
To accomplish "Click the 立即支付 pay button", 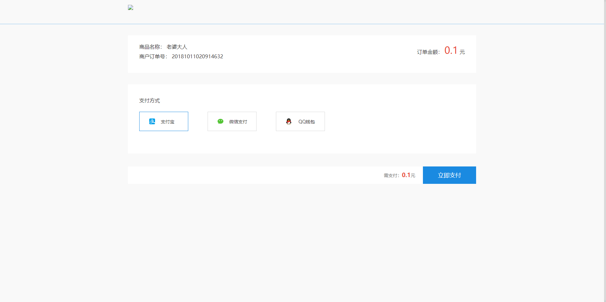I will coord(449,175).
